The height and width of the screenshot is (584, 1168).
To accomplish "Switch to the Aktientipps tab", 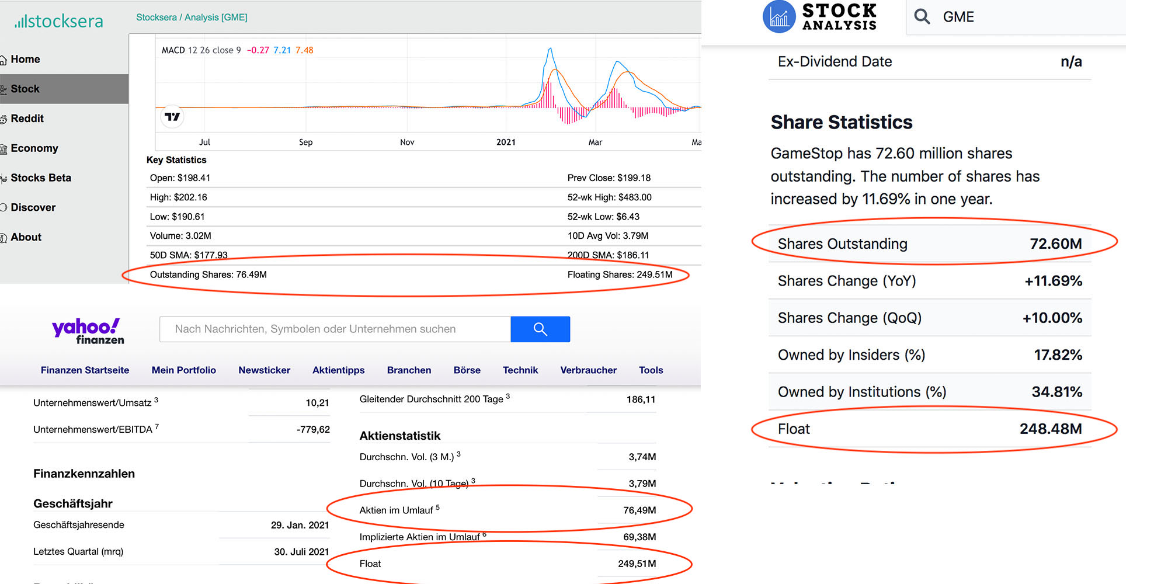I will tap(338, 370).
